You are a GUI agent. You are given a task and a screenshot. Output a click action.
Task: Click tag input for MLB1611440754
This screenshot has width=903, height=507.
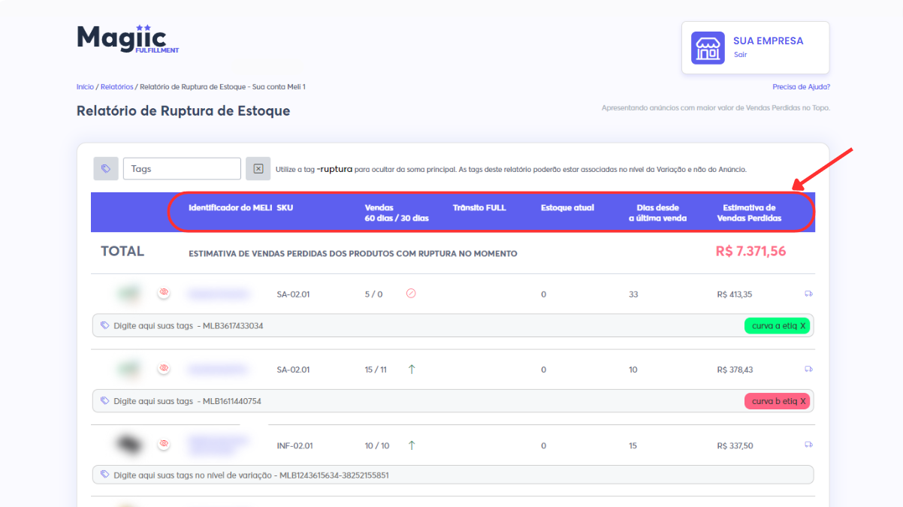(452, 401)
